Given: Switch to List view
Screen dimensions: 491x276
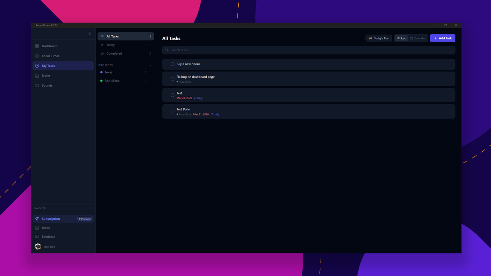Looking at the screenshot, I should [401, 38].
